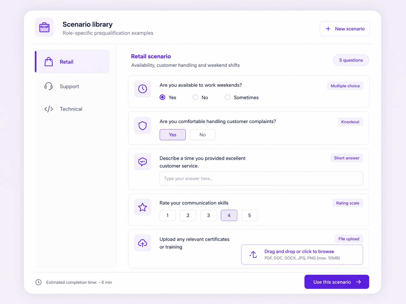
Task: Switch to the Support scenario tab
Action: 72,86
